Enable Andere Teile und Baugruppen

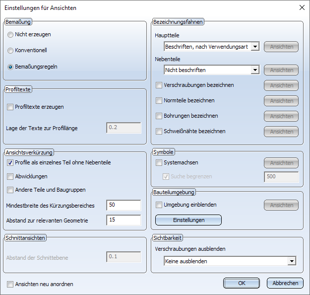click(10, 190)
